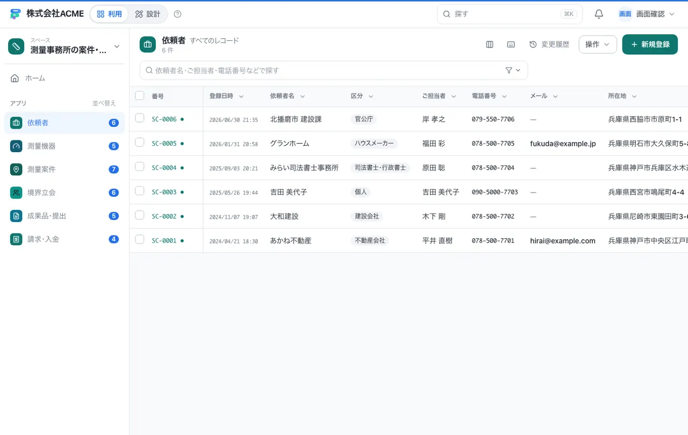Viewport: 688px width, 435px height.
Task: Check the box for row SC-0003
Action: [x=140, y=190]
